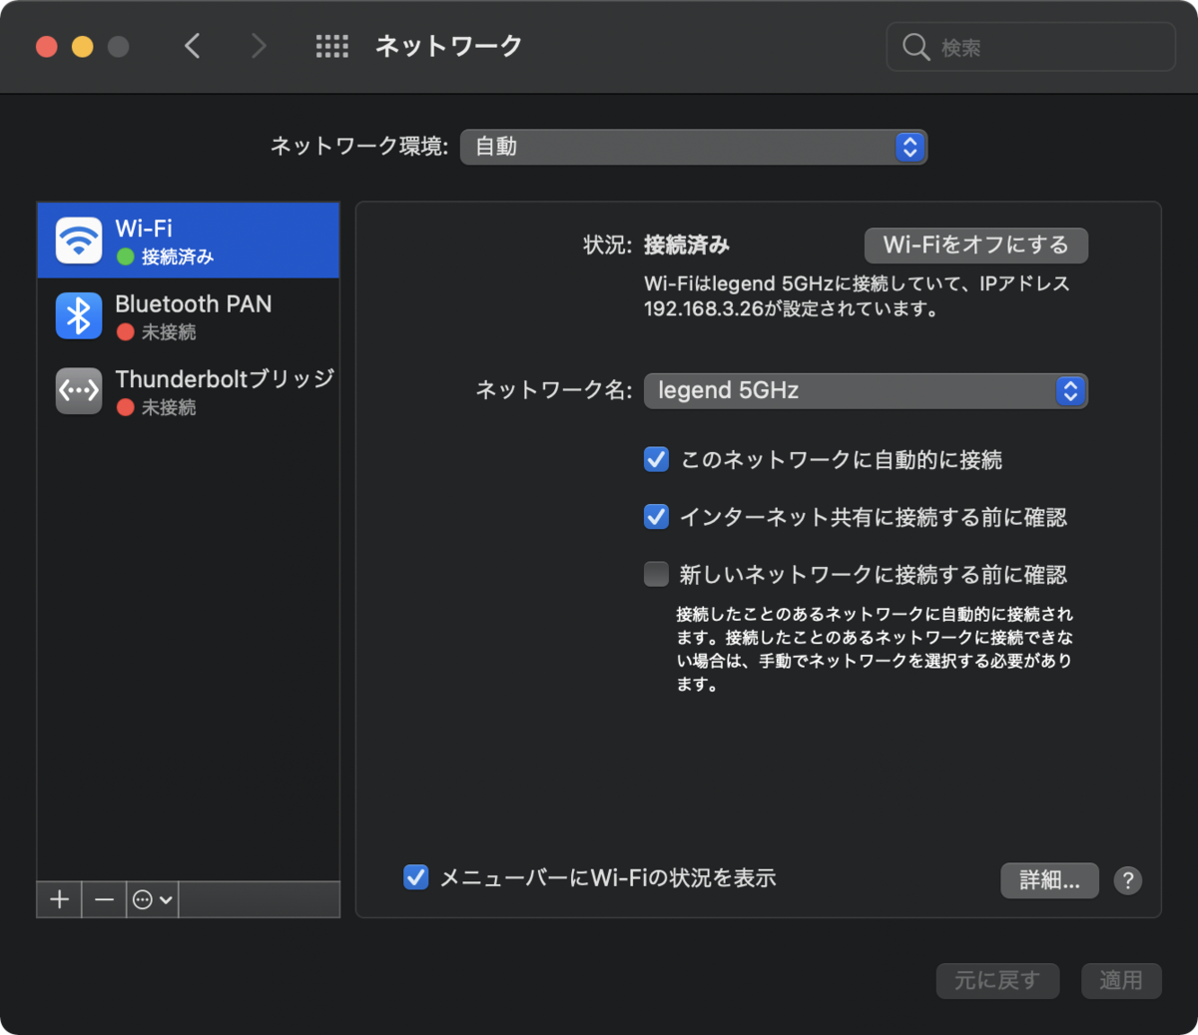Viewport: 1198px width, 1035px height.
Task: Click the add (+) service icon
Action: 58,899
